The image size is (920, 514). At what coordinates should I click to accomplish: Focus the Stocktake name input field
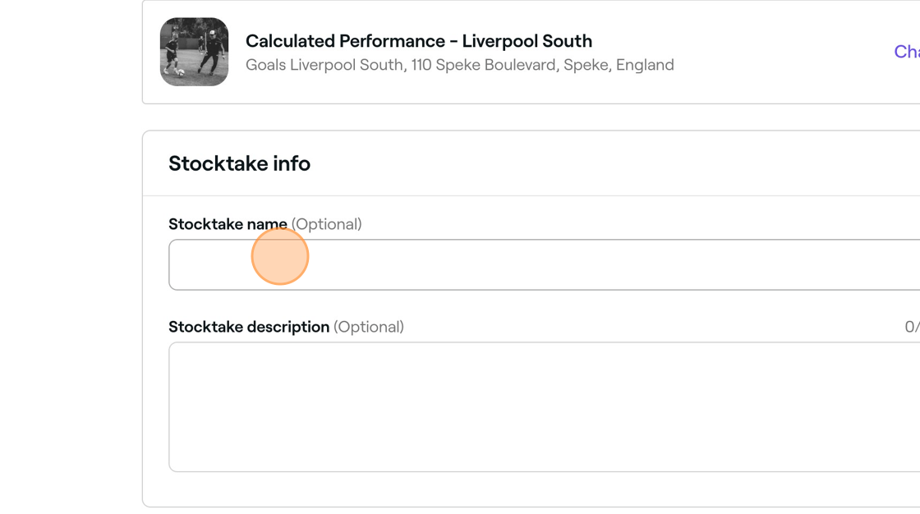coord(542,264)
